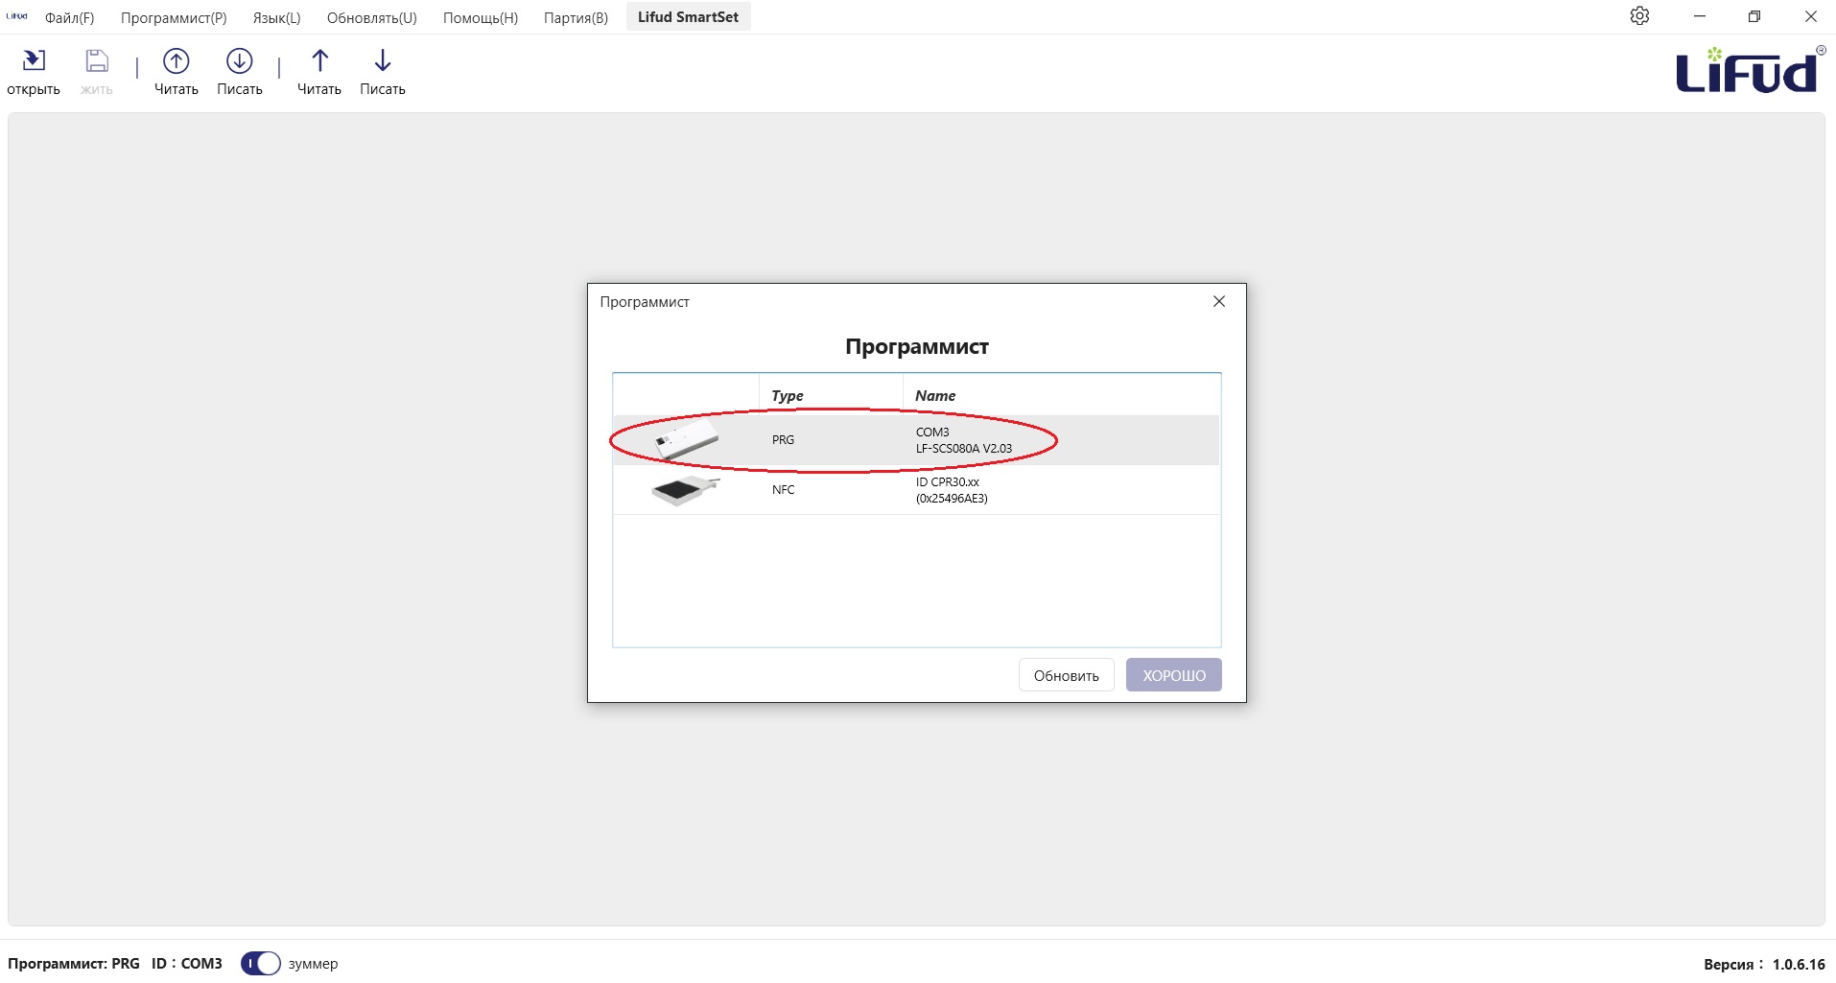Open the Файл(F) menu
The image size is (1836, 983).
[x=69, y=17]
